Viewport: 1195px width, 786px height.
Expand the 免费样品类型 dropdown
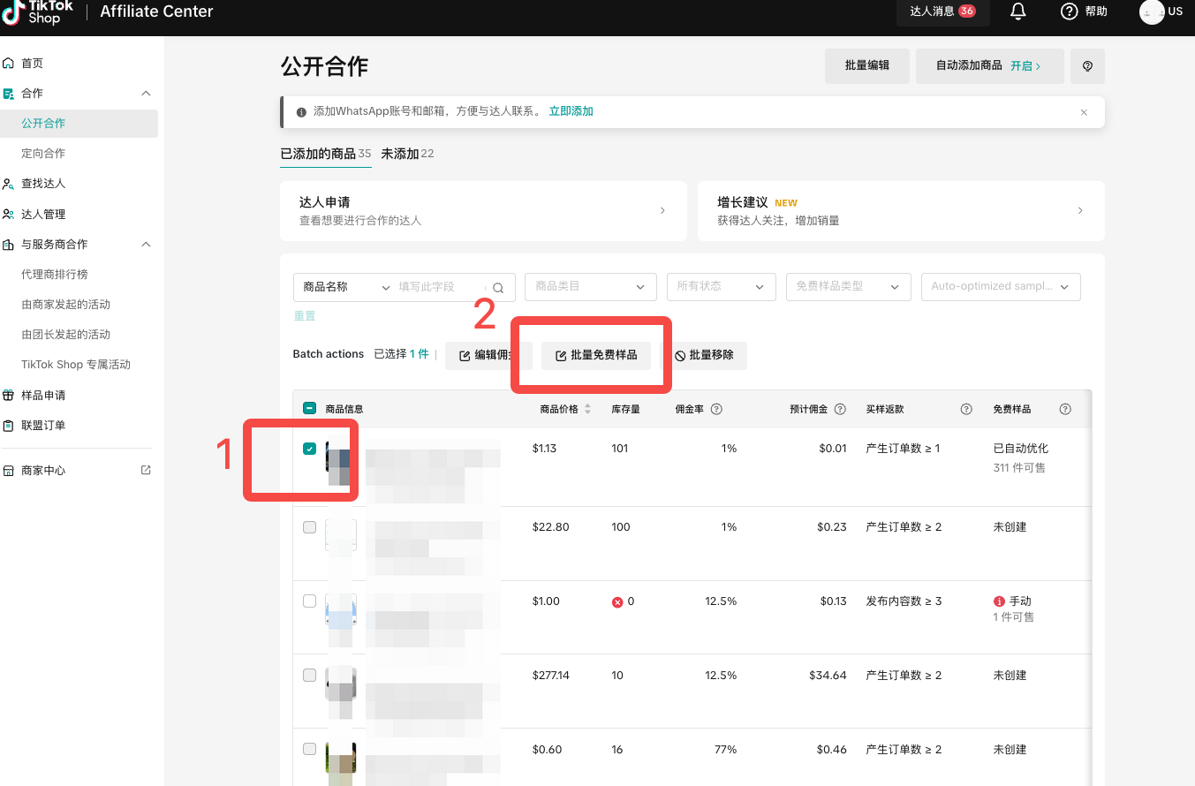click(847, 287)
